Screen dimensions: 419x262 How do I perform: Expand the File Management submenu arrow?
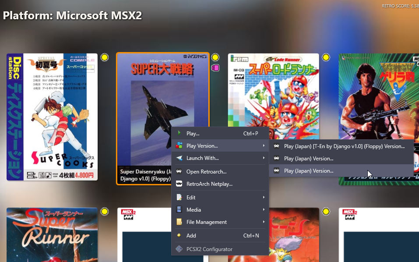(264, 222)
